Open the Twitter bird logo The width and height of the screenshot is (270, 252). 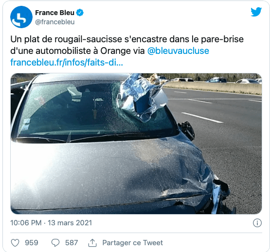coord(256,12)
